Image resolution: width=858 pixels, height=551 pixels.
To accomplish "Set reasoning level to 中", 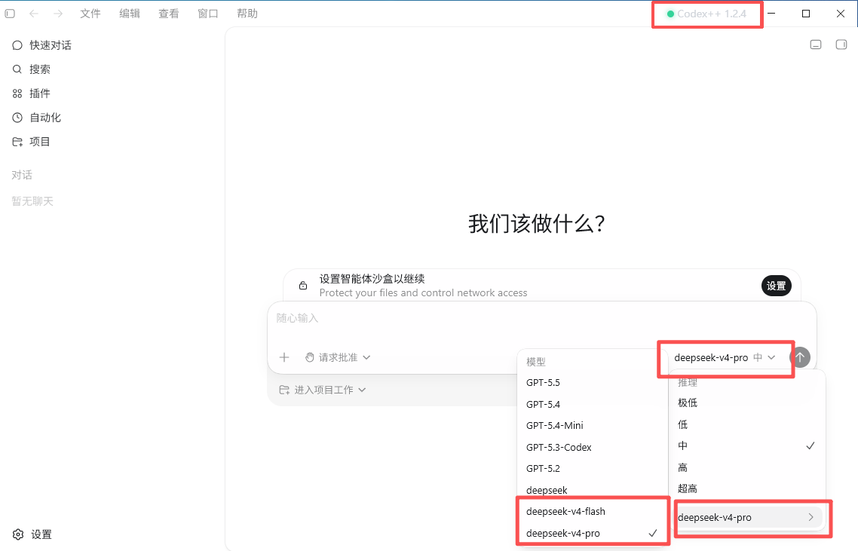I will click(747, 446).
